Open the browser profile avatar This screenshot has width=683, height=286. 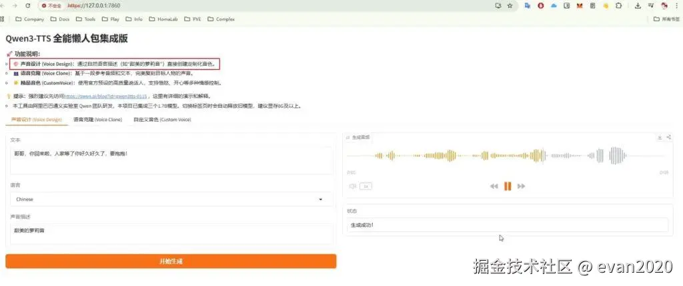pos(664,5)
